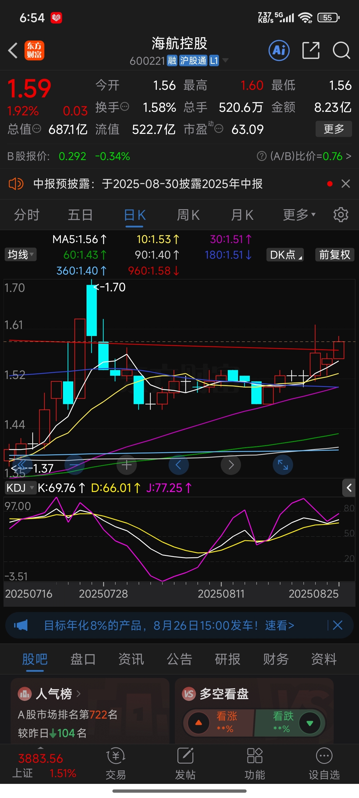Tap the 人气榜 chart icon

[x=25, y=694]
